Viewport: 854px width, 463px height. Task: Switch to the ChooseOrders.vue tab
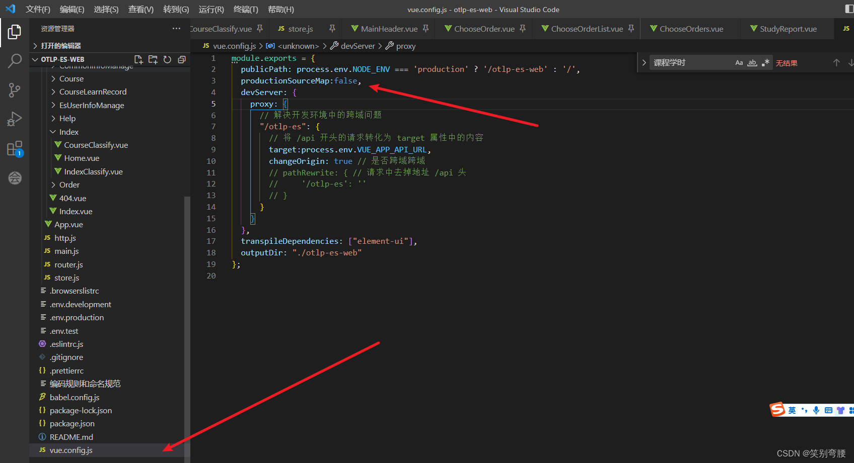[x=690, y=29]
